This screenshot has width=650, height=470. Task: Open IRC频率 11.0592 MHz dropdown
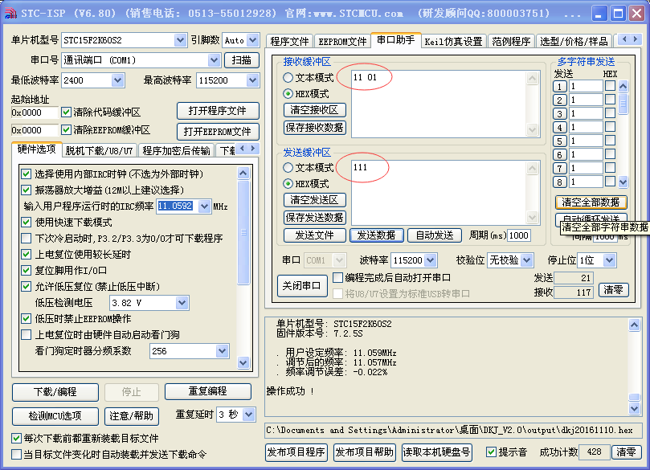click(x=204, y=206)
